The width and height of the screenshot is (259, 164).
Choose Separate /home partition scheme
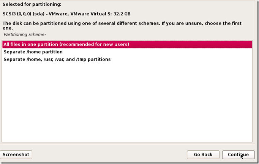tap(33, 52)
